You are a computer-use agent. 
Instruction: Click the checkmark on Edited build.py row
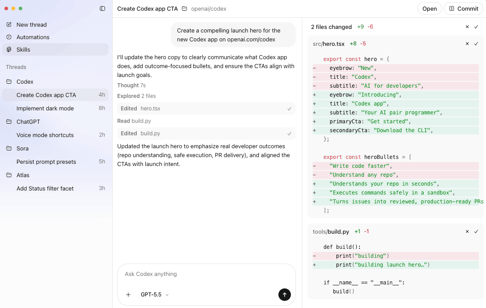(289, 134)
